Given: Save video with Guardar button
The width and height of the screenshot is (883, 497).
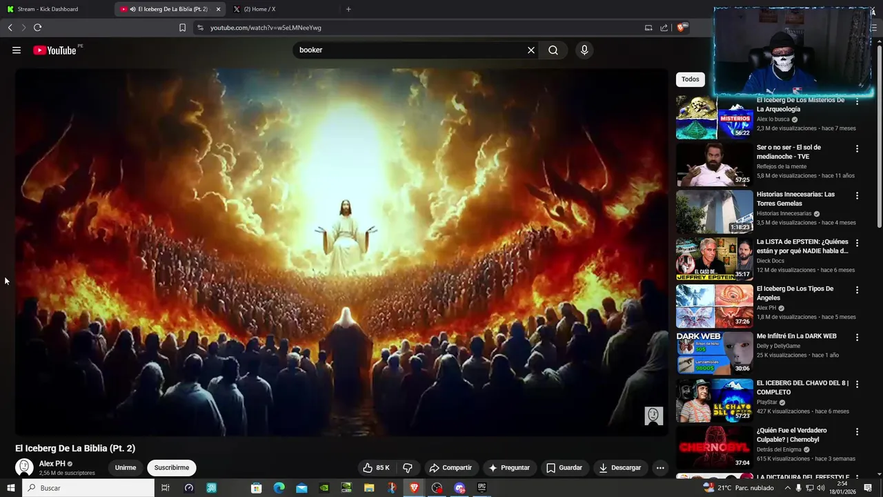Looking at the screenshot, I should point(564,467).
